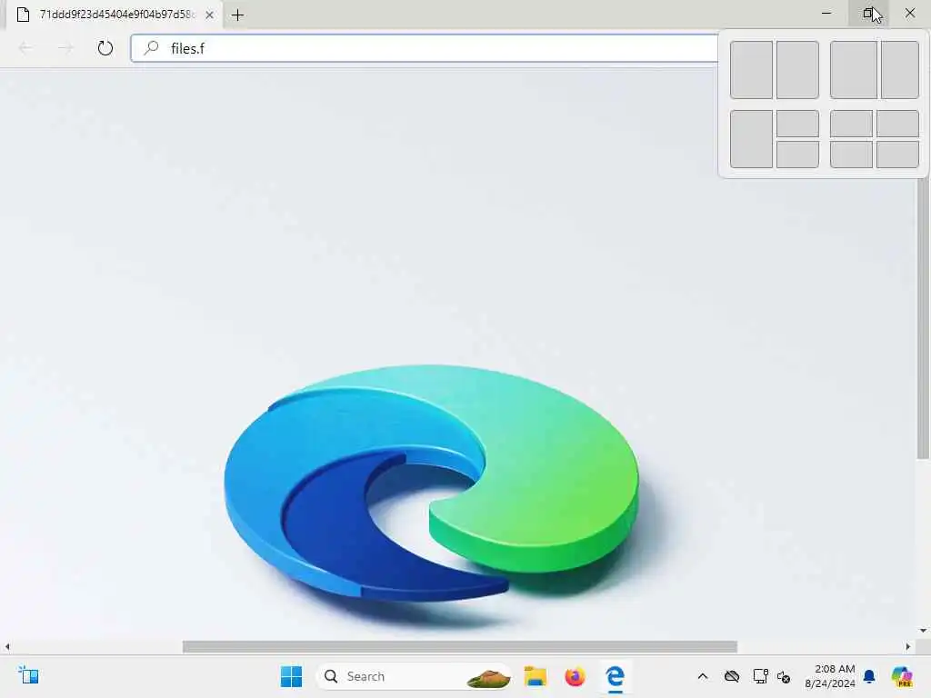Click the horizontal scrollbar right arrow

coord(908,646)
